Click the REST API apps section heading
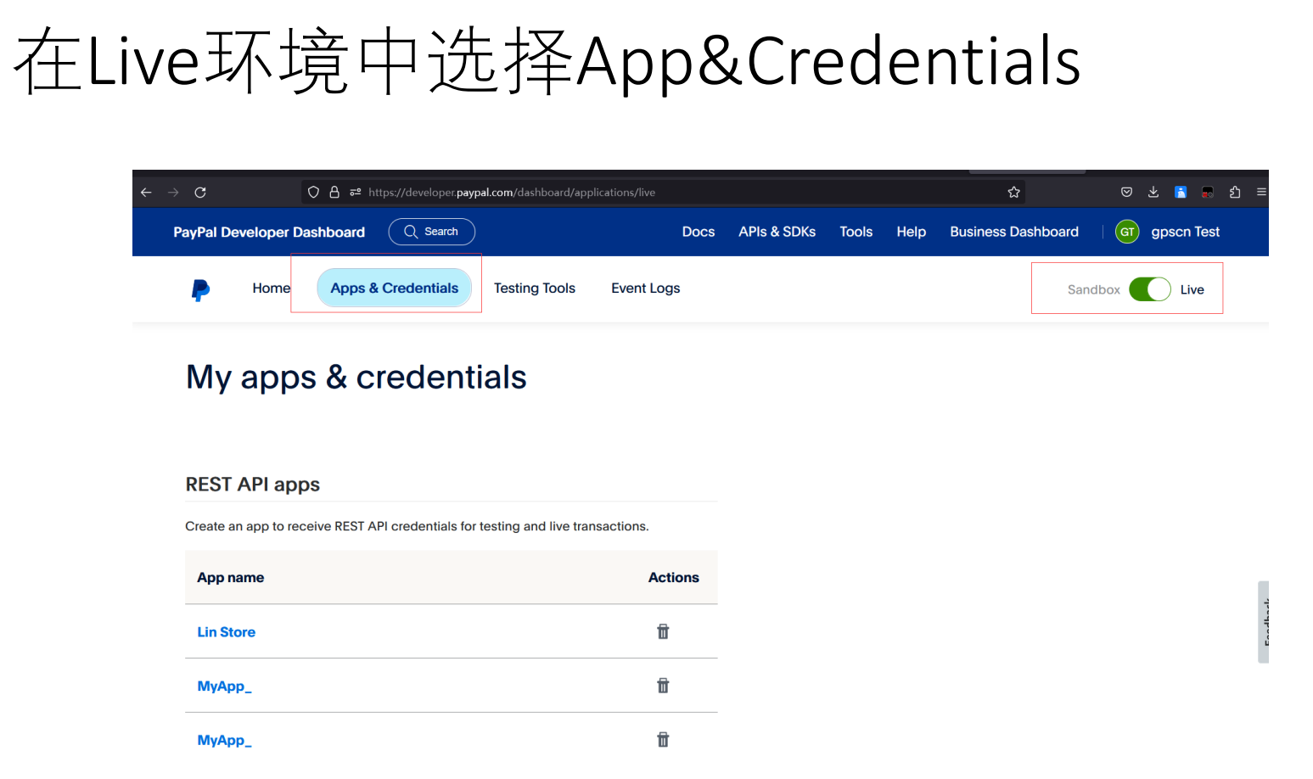 pyautogui.click(x=253, y=485)
